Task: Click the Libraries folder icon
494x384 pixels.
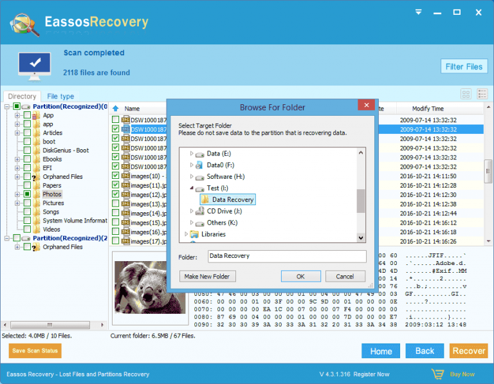Action: 194,234
